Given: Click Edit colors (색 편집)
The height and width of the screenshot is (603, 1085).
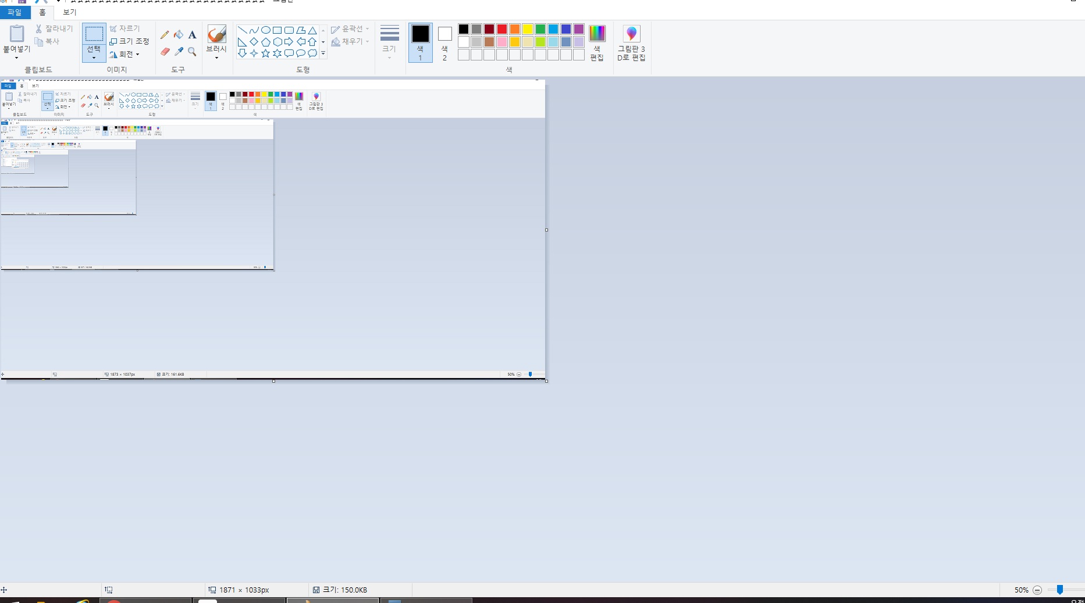Looking at the screenshot, I should coord(597,42).
